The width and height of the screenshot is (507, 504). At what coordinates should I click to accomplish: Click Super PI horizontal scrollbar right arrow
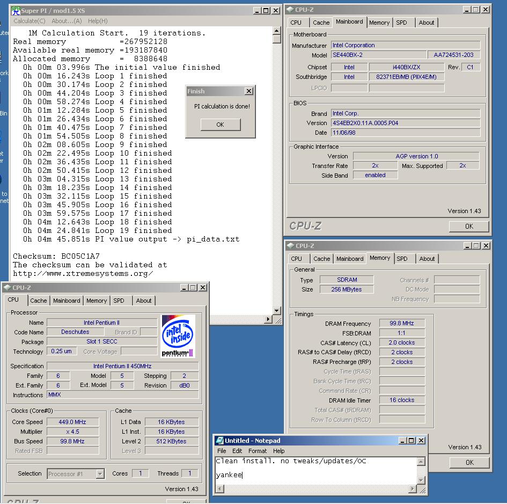(268, 319)
